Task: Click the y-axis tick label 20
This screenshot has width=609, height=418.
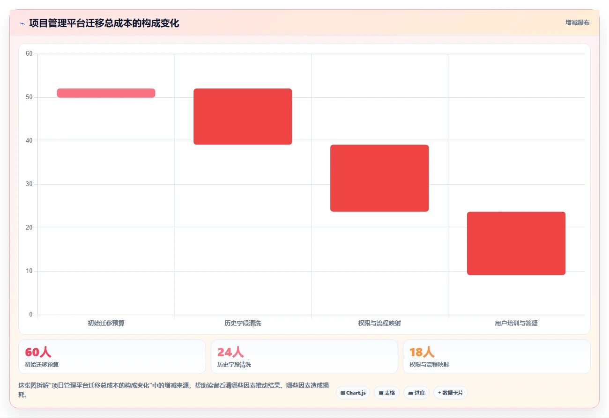Action: pos(29,228)
